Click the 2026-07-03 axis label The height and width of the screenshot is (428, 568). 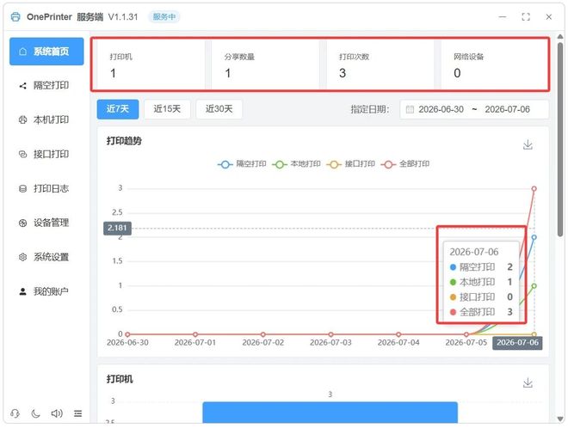pos(330,343)
